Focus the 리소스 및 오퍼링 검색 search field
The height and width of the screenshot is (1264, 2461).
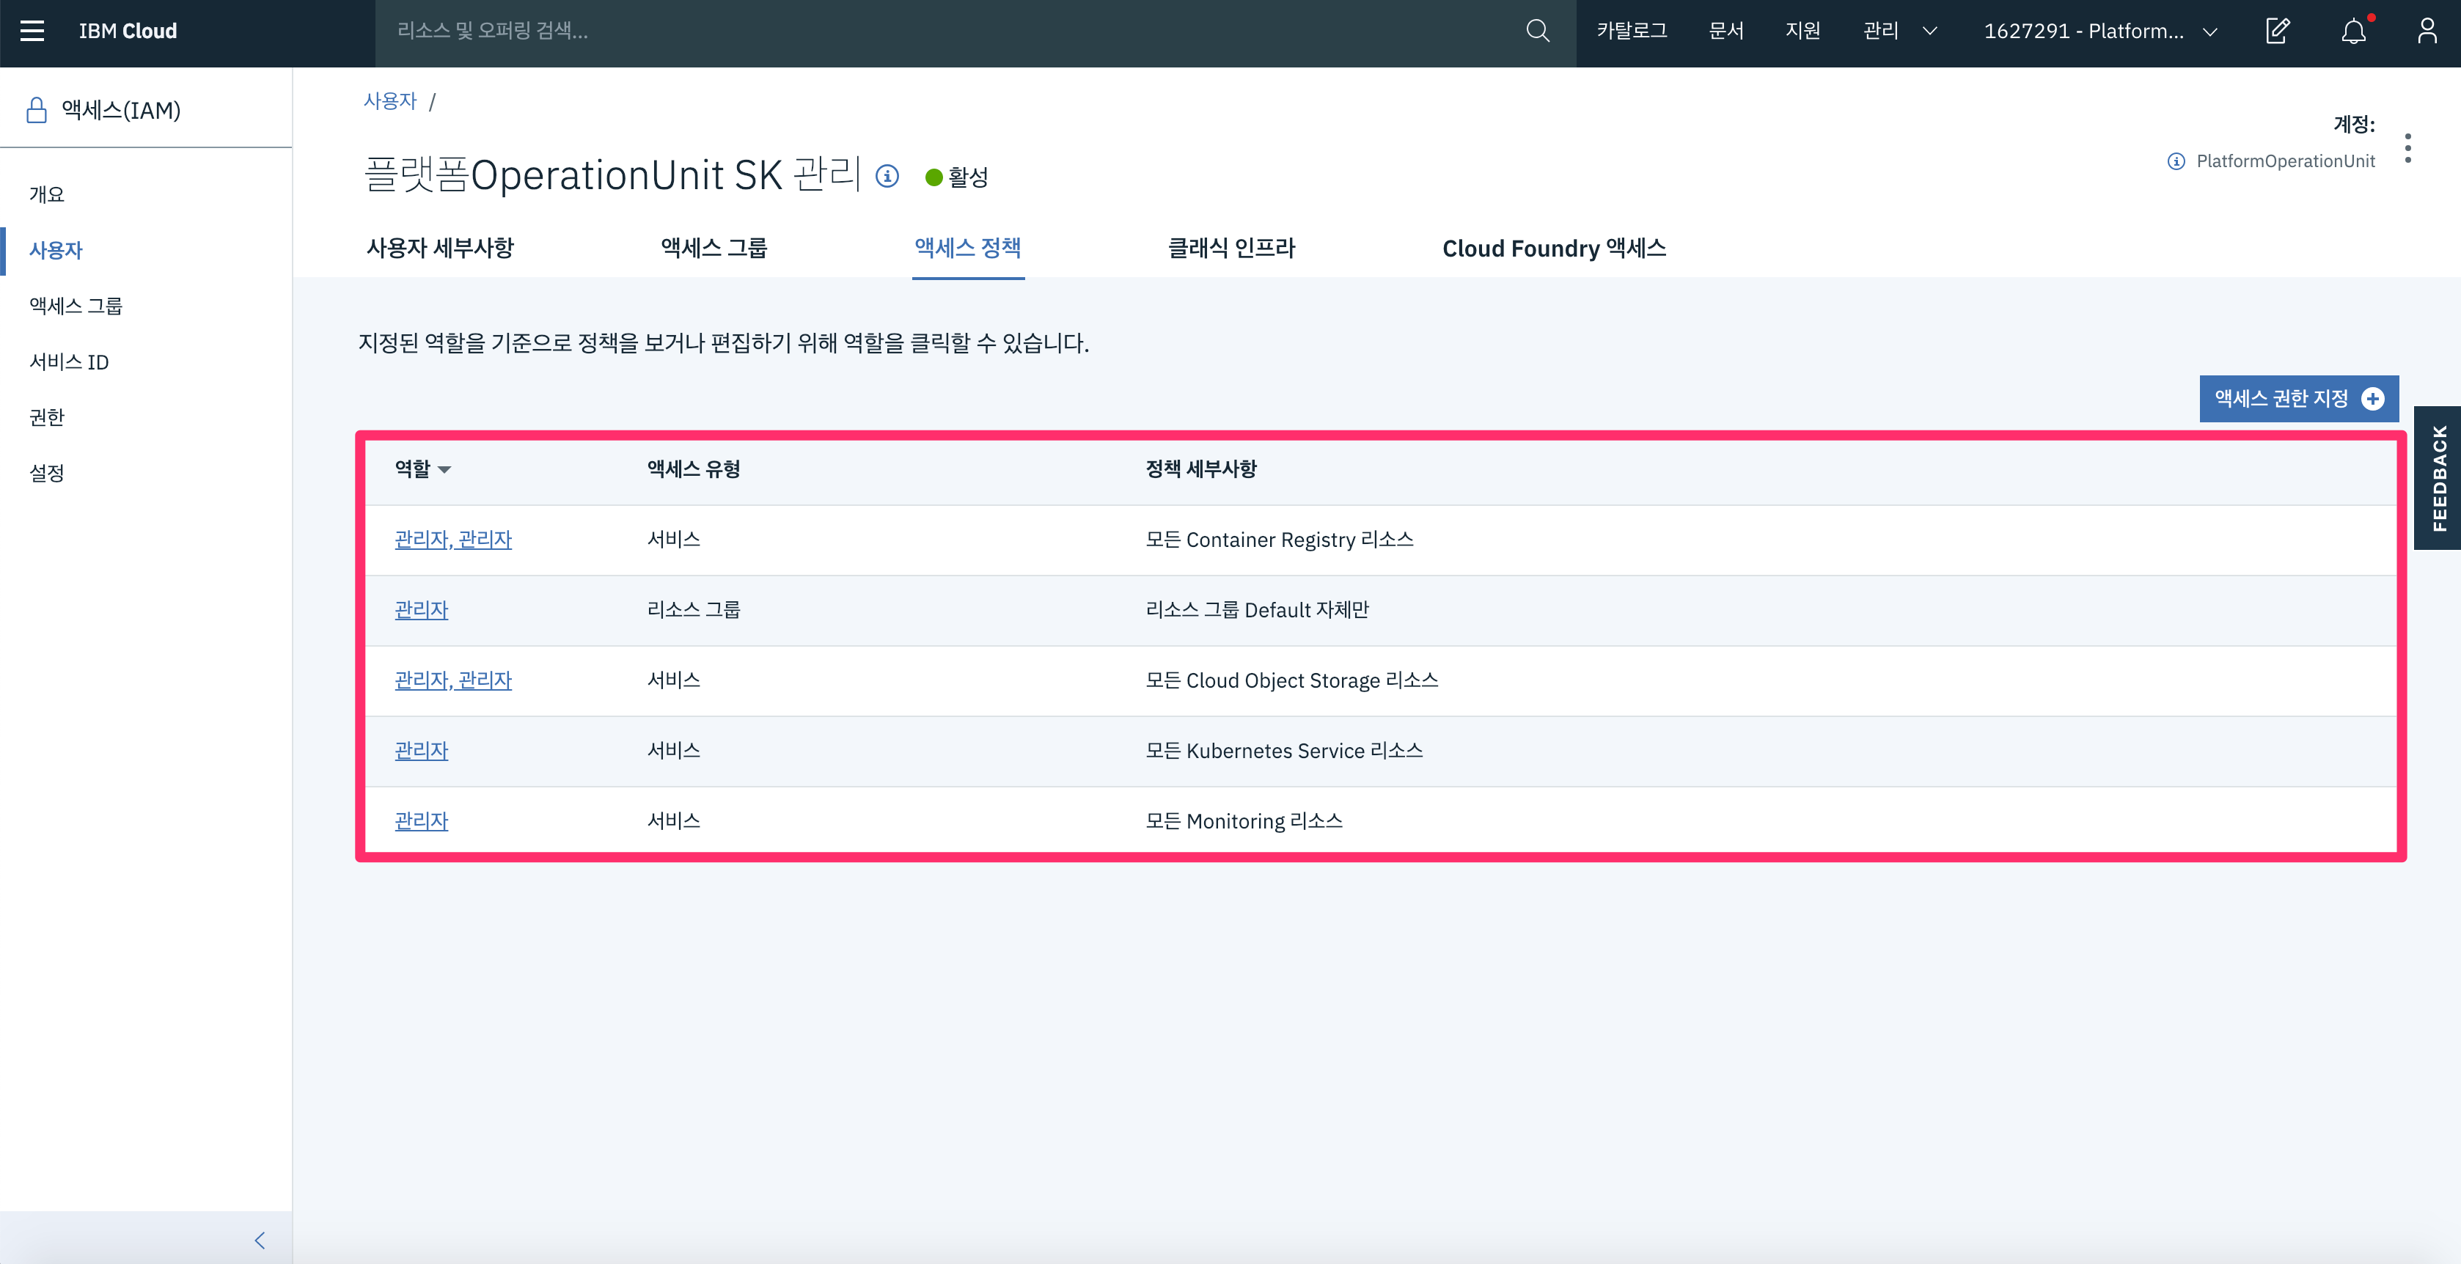pyautogui.click(x=946, y=31)
